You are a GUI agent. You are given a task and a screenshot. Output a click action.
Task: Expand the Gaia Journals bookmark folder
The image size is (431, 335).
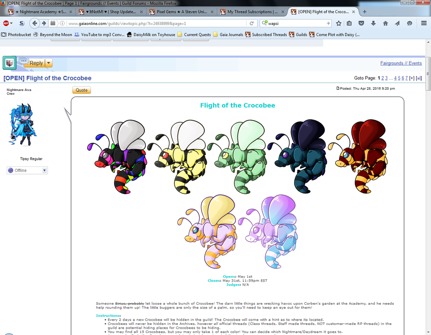click(228, 35)
